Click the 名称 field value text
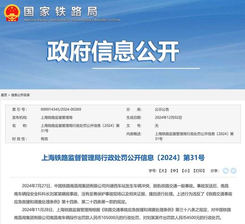 [80, 128]
